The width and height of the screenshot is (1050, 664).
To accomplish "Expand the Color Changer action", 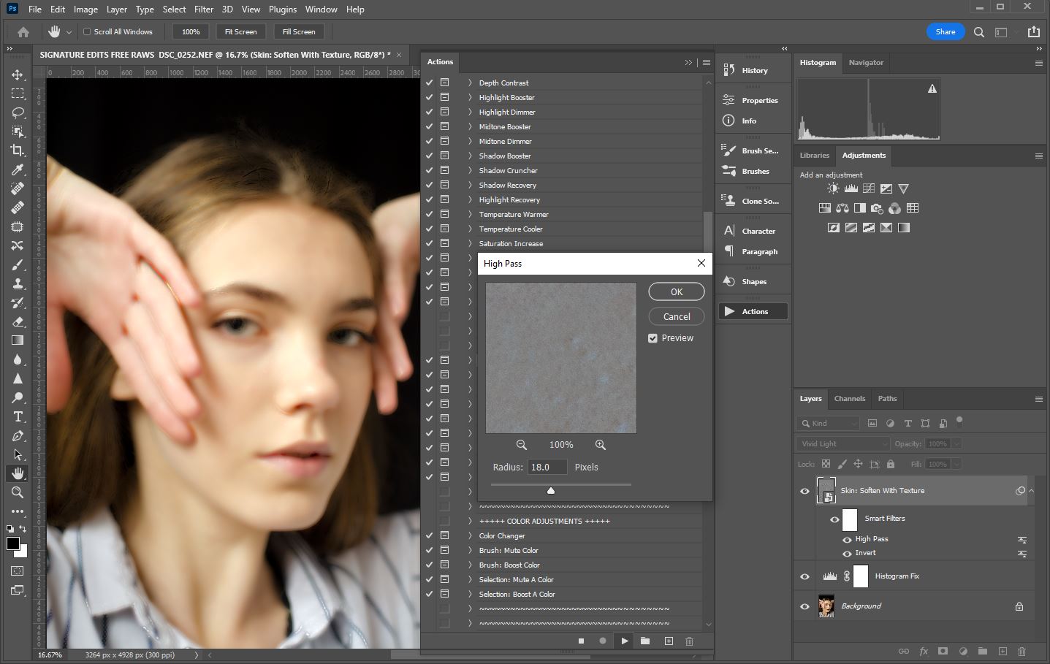I will 470,536.
